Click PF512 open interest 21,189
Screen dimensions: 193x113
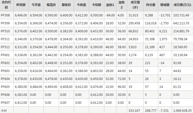tap(150, 47)
